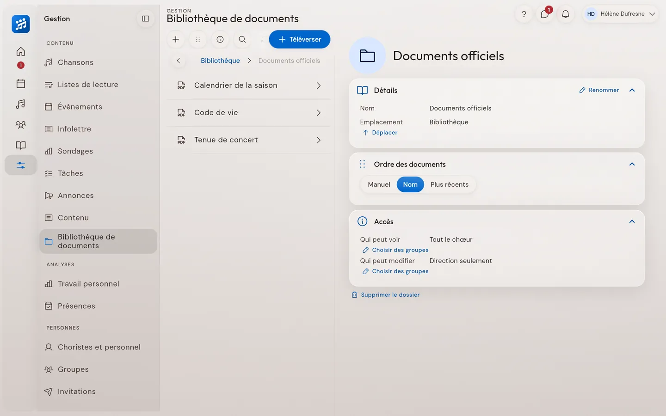Open the home icon in the left rail
This screenshot has height=416, width=666.
click(x=21, y=51)
